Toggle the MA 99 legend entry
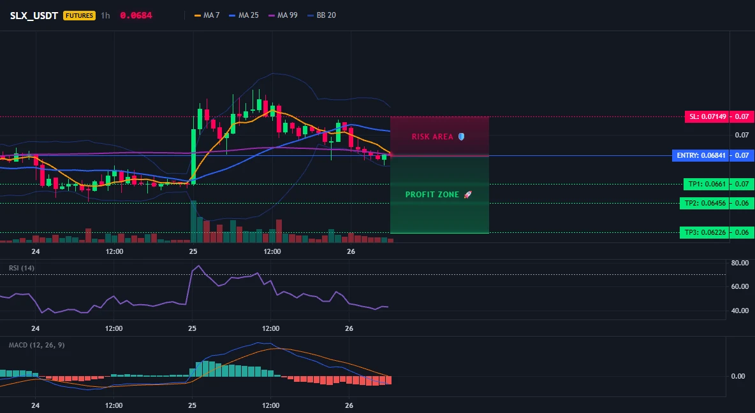Viewport: 755px width, 413px height. point(283,15)
